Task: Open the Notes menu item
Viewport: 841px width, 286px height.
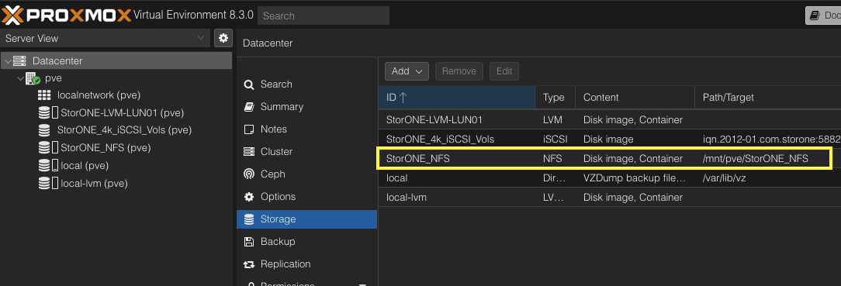Action: (306, 129)
